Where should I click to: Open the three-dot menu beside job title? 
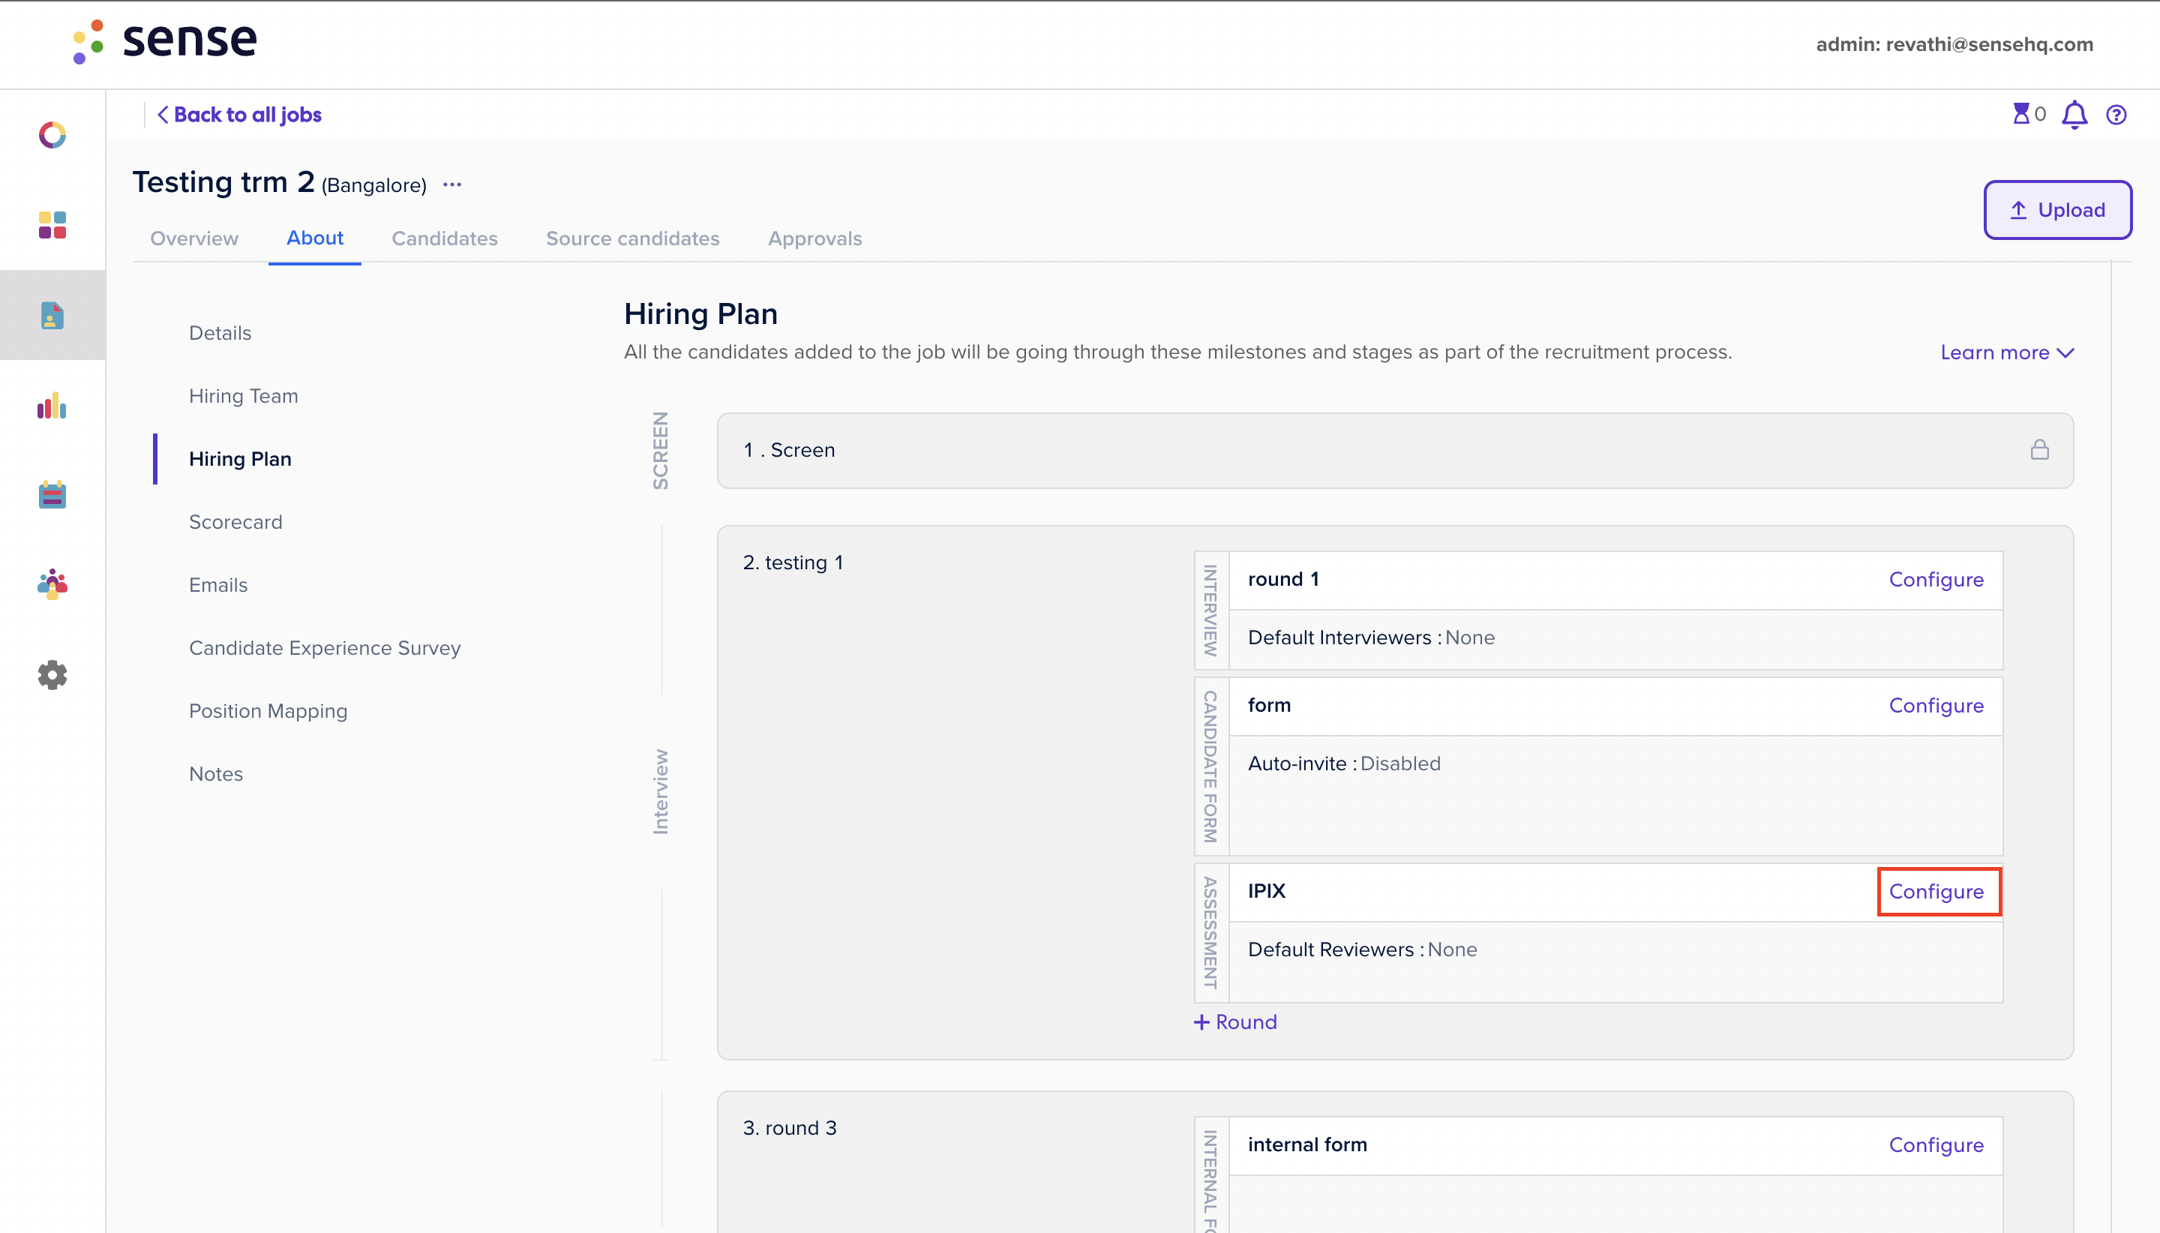(452, 184)
